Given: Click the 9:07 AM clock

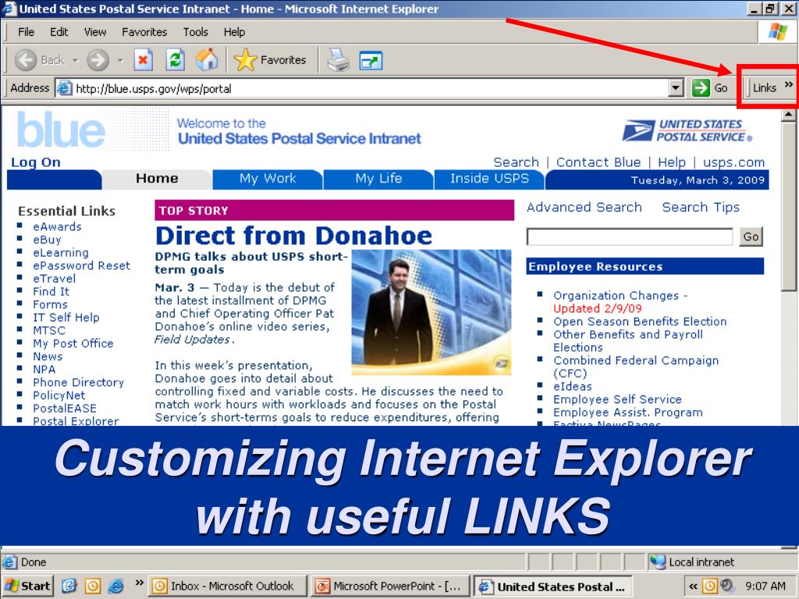Looking at the screenshot, I should [765, 587].
